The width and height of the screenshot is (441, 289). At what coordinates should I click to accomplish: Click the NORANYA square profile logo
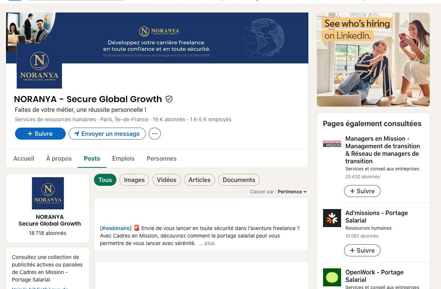[39, 66]
